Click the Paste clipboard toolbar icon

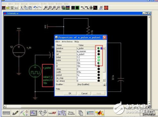click(x=30, y=8)
